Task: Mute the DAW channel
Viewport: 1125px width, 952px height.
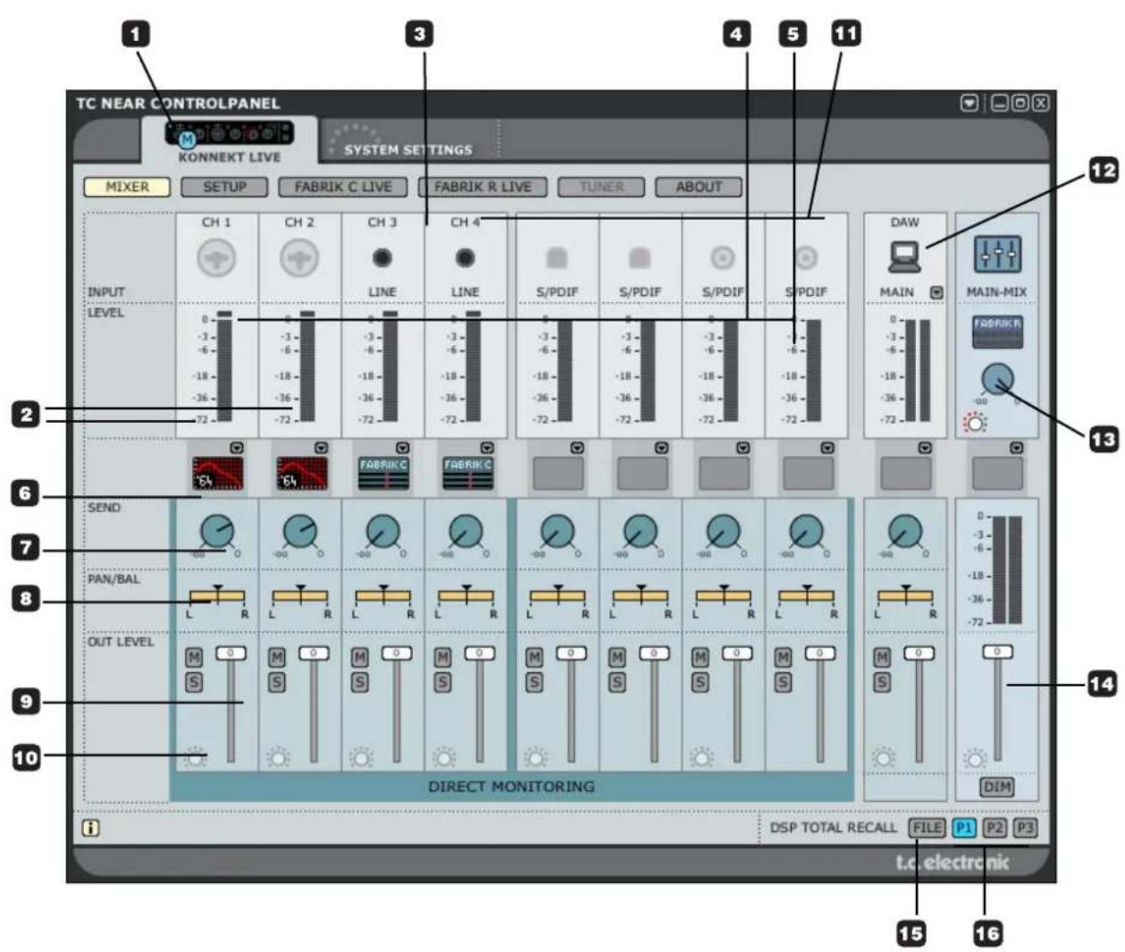Action: pyautogui.click(x=882, y=657)
